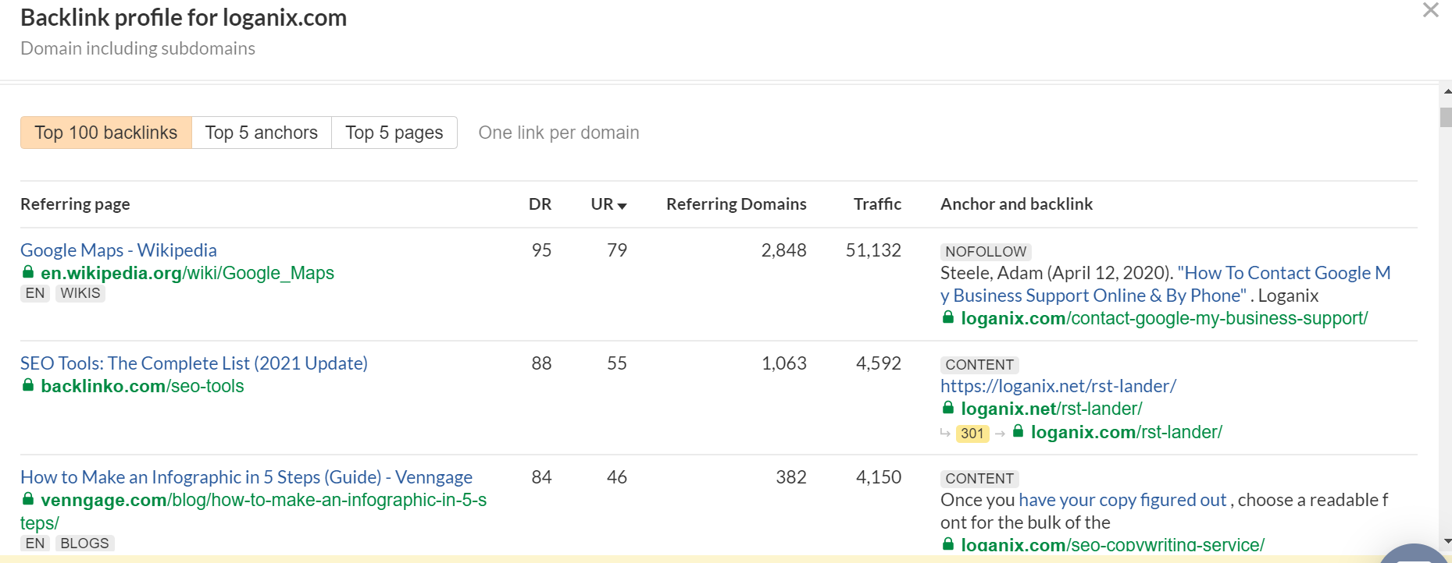1452x563 pixels.
Task: Switch to the Top 5 anchors tab
Action: (261, 133)
